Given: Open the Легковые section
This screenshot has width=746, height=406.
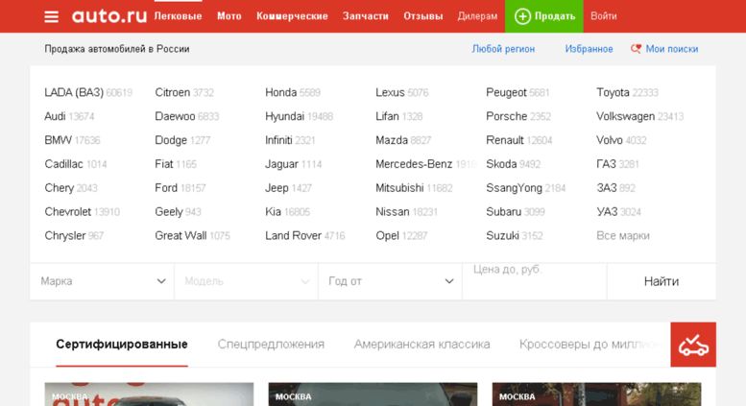Looking at the screenshot, I should 178,16.
